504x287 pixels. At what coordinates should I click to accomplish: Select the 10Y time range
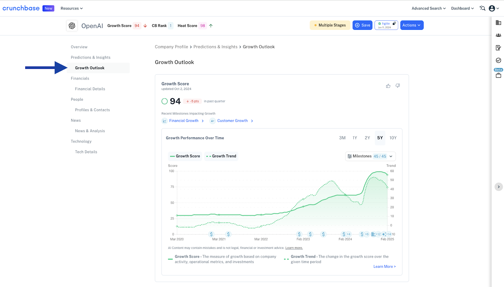(393, 138)
